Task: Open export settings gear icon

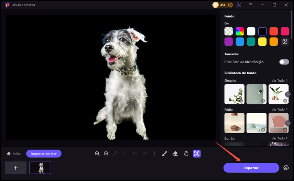Action: point(286,168)
